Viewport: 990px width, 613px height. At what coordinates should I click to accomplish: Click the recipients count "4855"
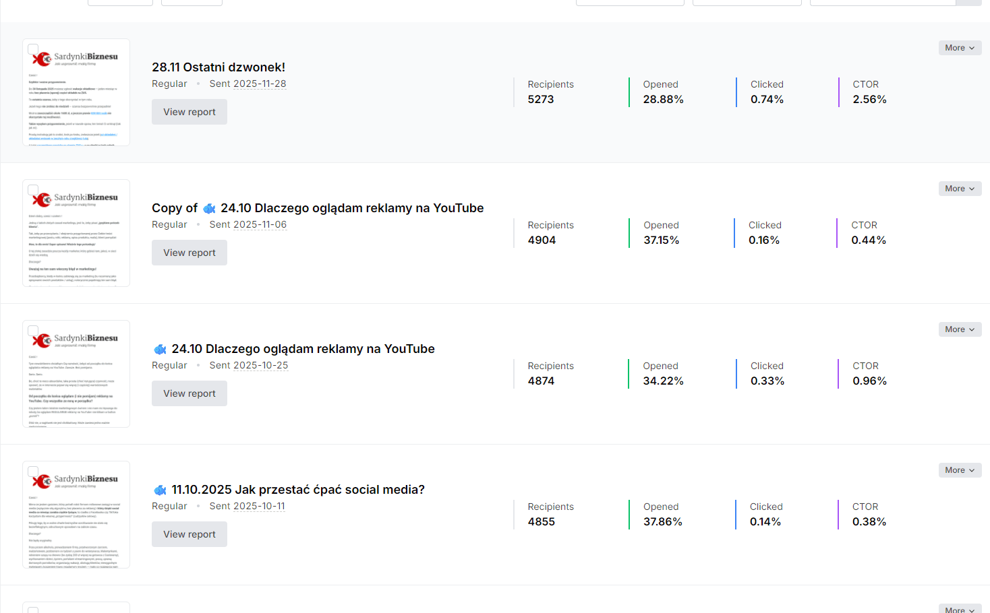point(542,522)
